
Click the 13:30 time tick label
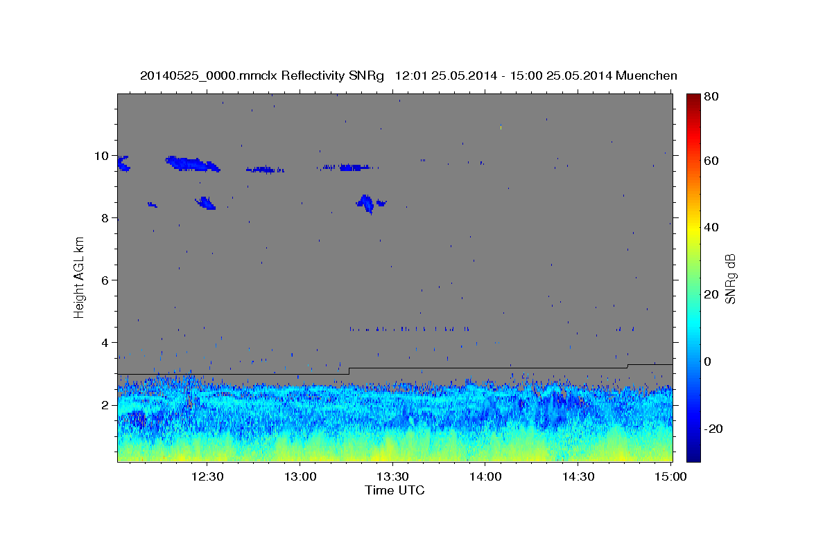pyautogui.click(x=392, y=476)
